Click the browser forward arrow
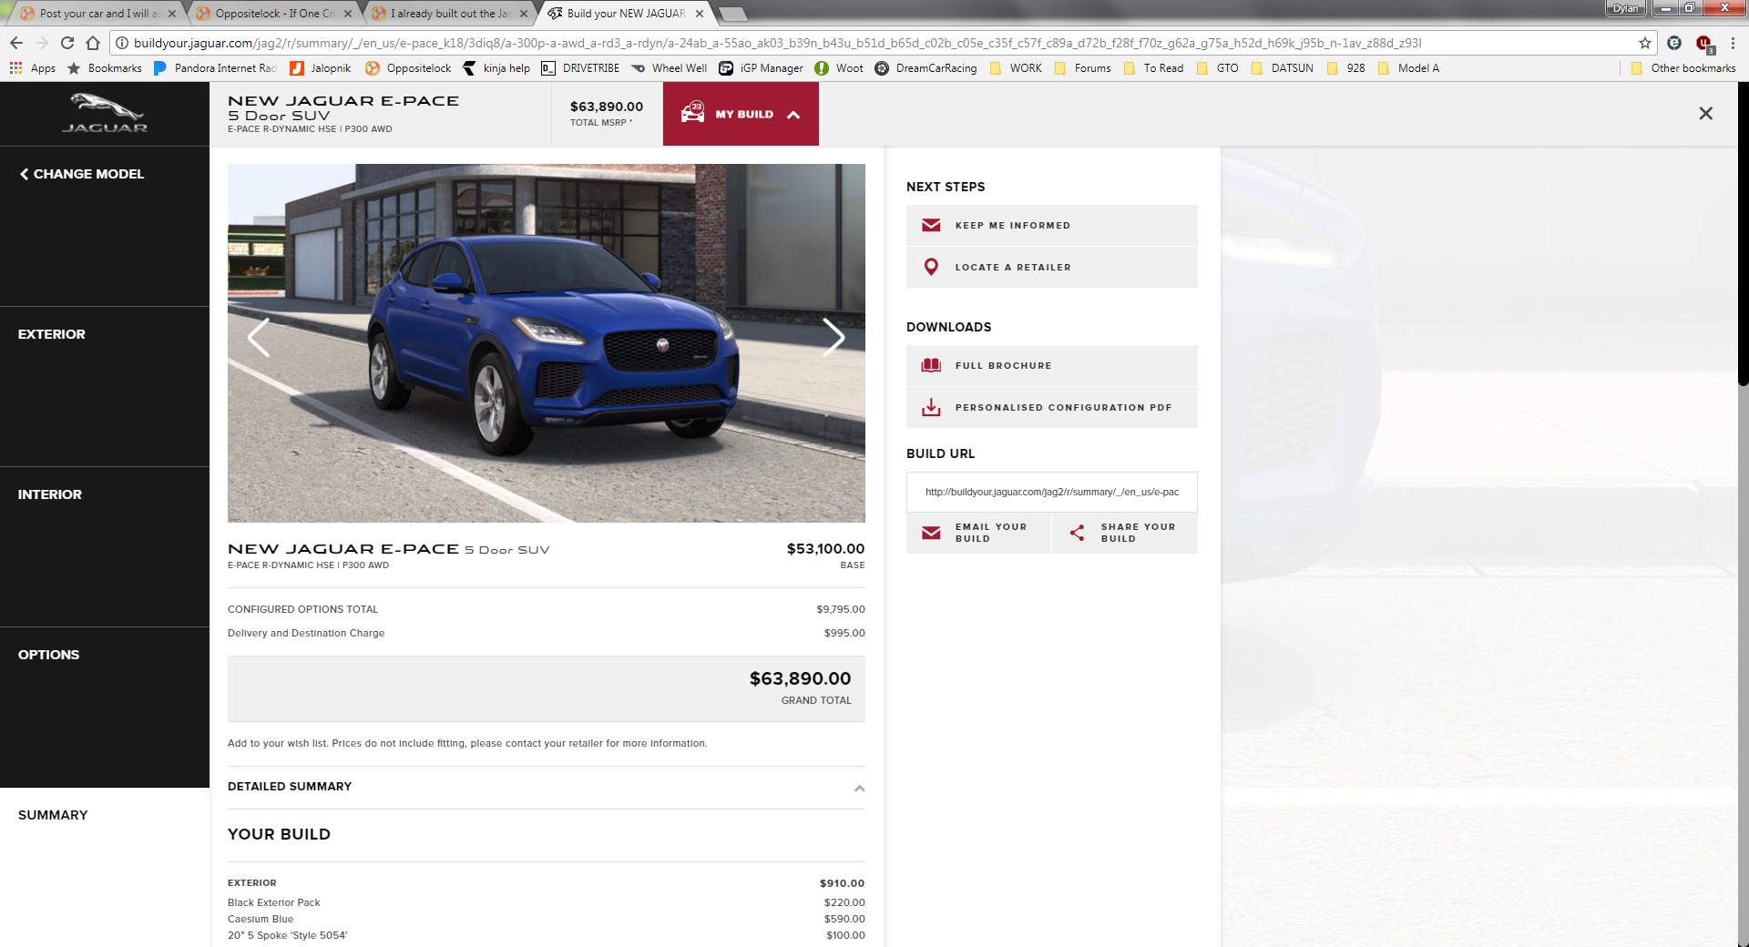 click(42, 43)
